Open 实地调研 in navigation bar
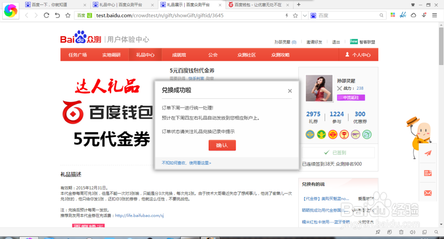Image resolution: width=444 pixels, height=239 pixels. click(x=111, y=55)
